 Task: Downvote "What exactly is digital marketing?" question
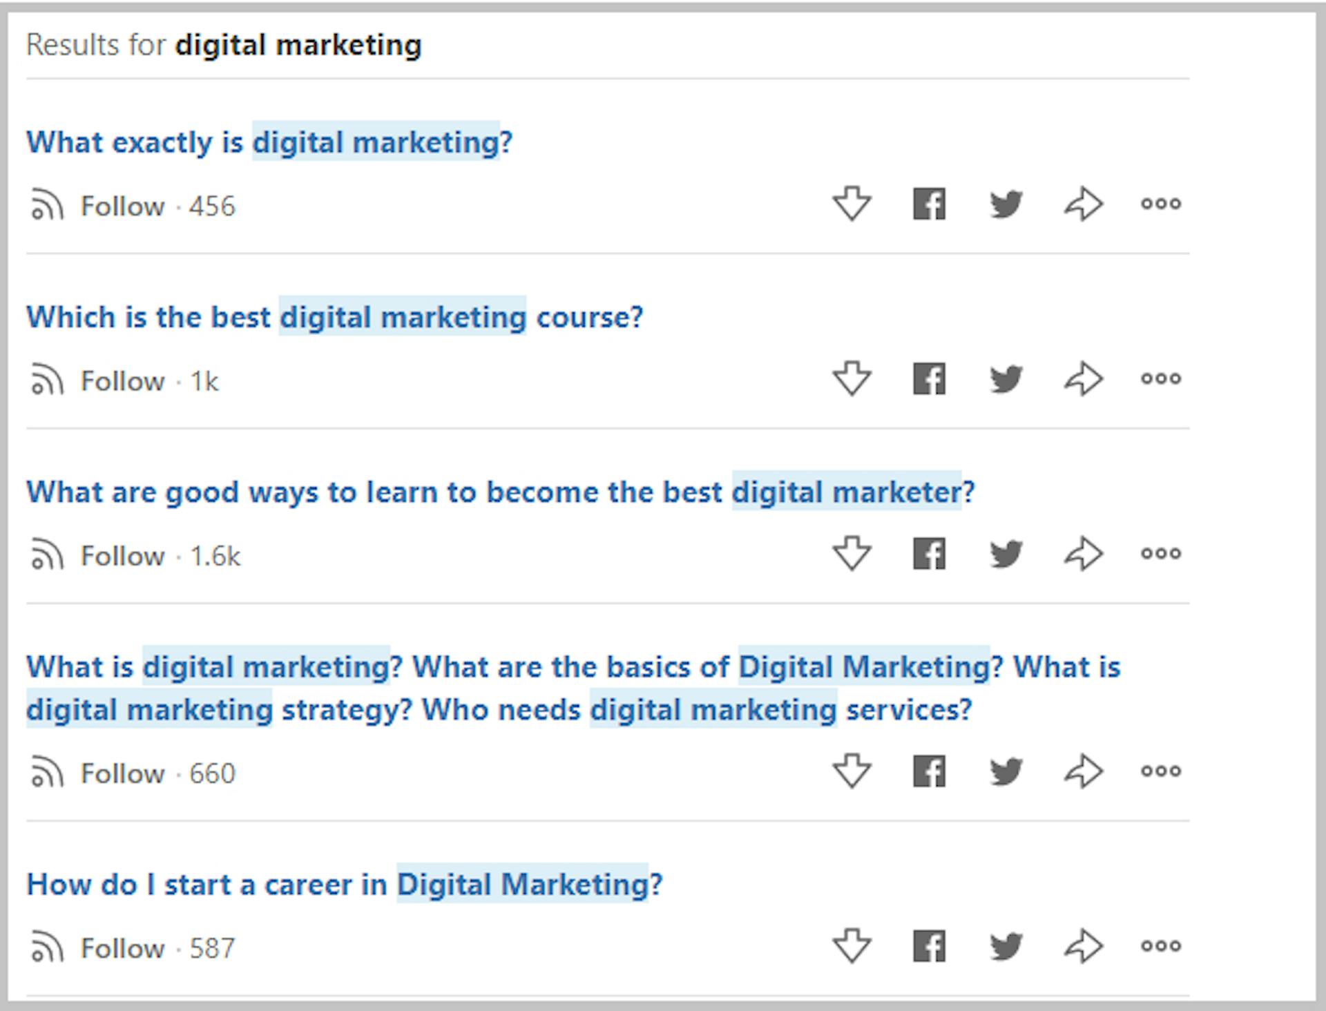click(852, 204)
